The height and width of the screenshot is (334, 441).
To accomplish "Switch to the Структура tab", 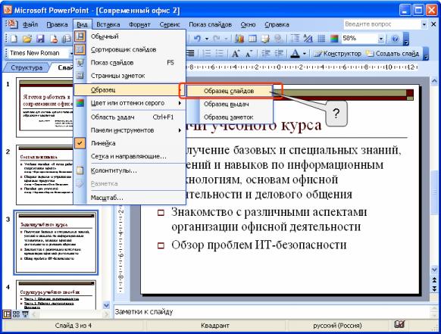I will [27, 67].
